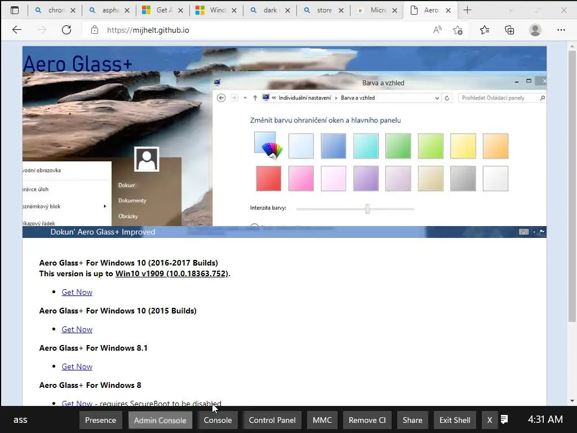Click the scrollbar down arrow

tap(572, 401)
